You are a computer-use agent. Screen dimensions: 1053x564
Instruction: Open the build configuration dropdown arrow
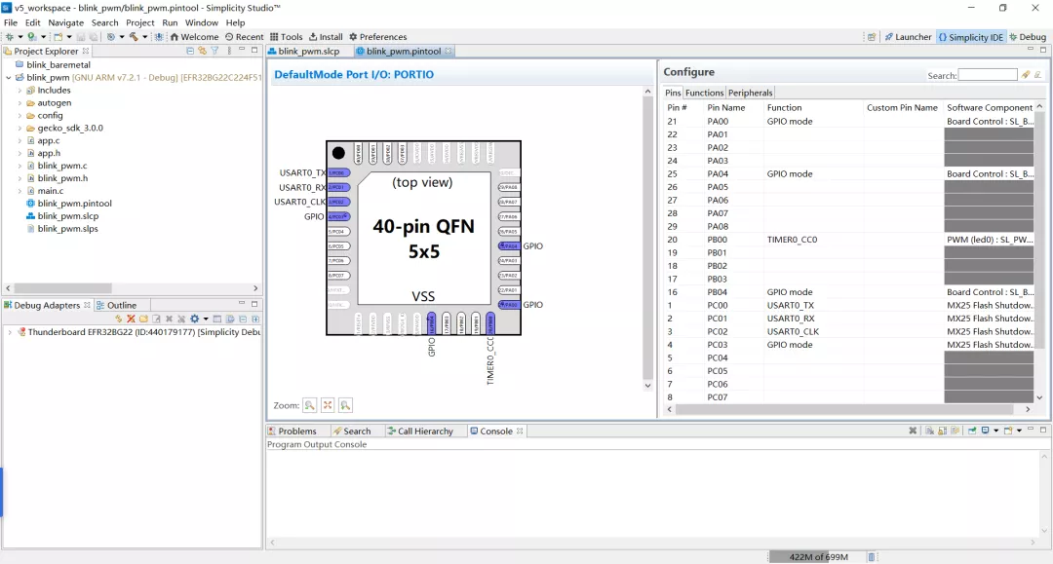click(x=144, y=37)
